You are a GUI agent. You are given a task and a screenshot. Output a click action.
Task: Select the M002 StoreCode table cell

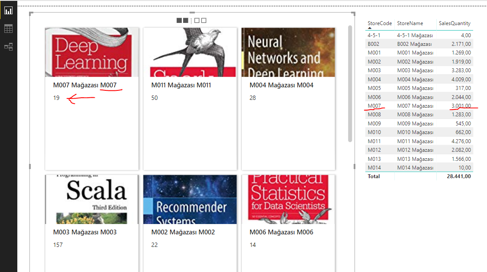[x=374, y=62]
